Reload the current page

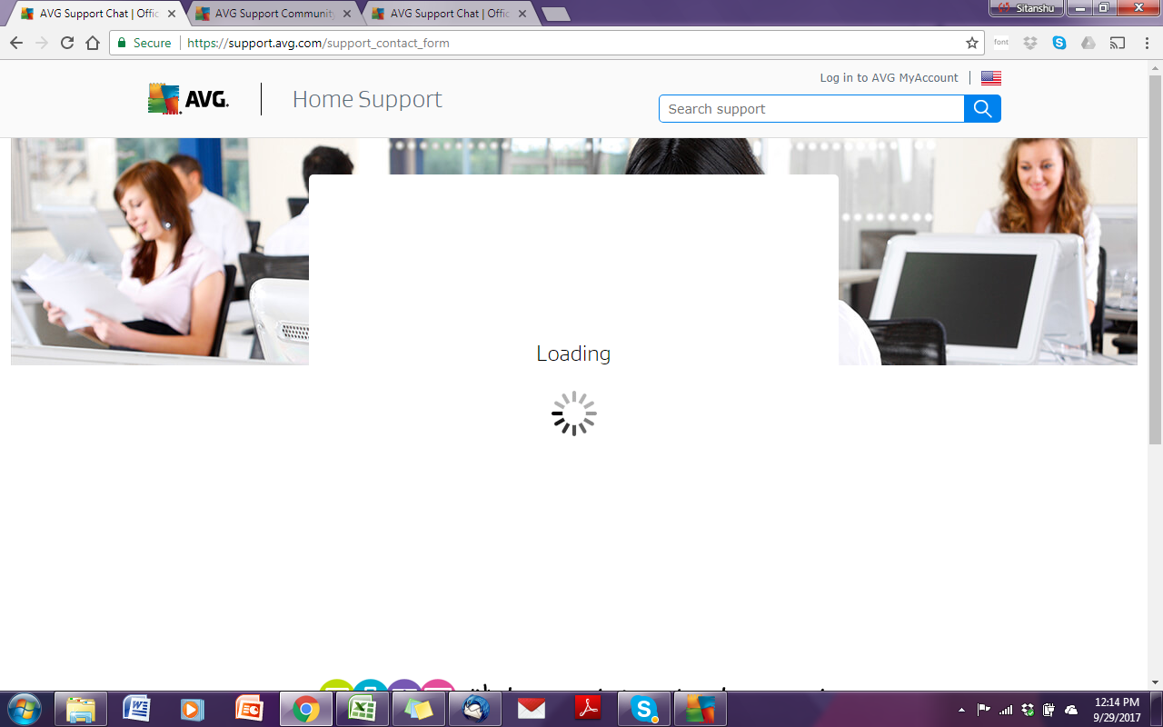coord(67,43)
